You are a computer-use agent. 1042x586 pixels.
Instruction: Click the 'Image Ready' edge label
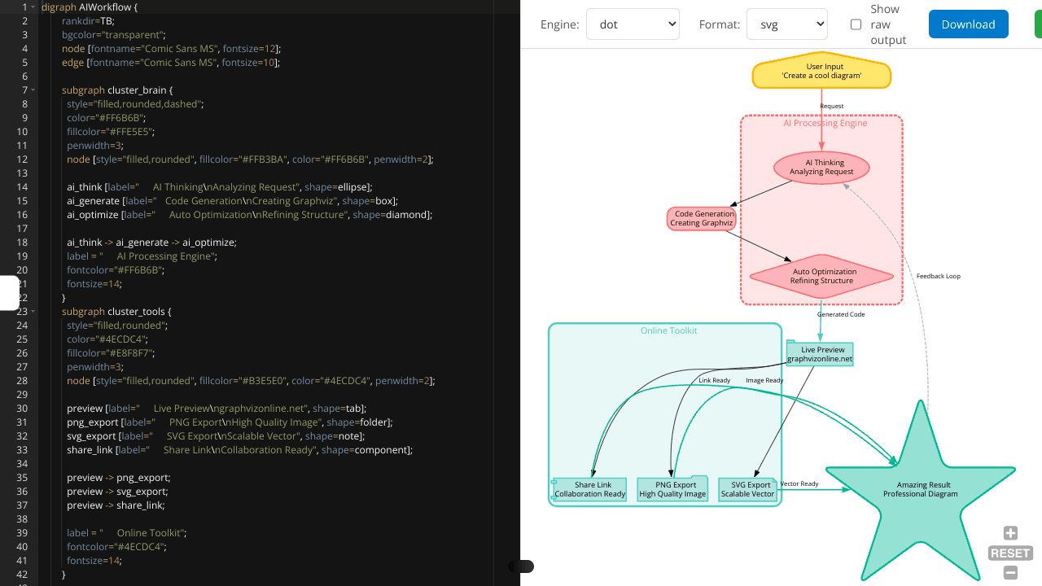click(764, 380)
